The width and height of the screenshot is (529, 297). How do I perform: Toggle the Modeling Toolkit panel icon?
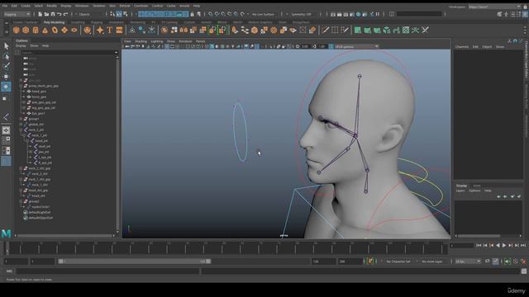click(x=499, y=14)
